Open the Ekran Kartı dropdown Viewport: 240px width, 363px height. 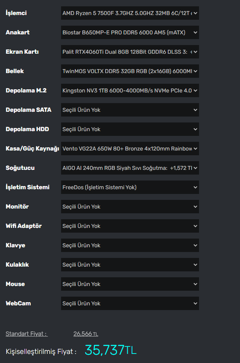click(130, 52)
